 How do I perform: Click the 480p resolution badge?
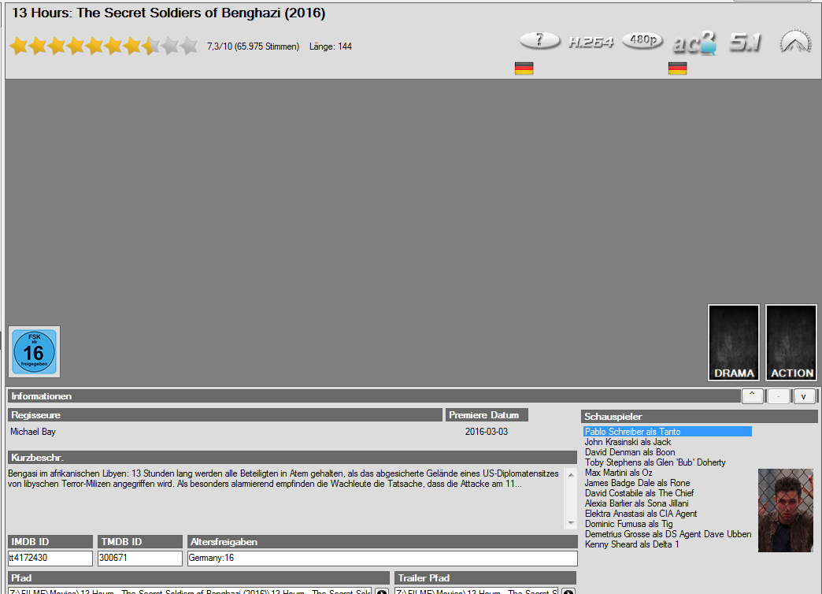click(x=642, y=40)
